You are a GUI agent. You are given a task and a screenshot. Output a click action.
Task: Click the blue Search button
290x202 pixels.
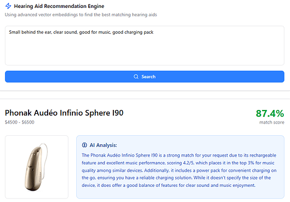pyautogui.click(x=145, y=76)
